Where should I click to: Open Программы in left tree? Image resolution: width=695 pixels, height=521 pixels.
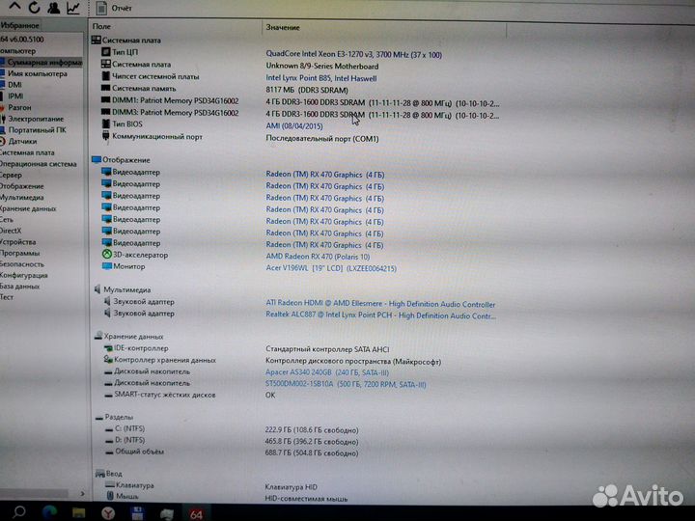[20, 253]
